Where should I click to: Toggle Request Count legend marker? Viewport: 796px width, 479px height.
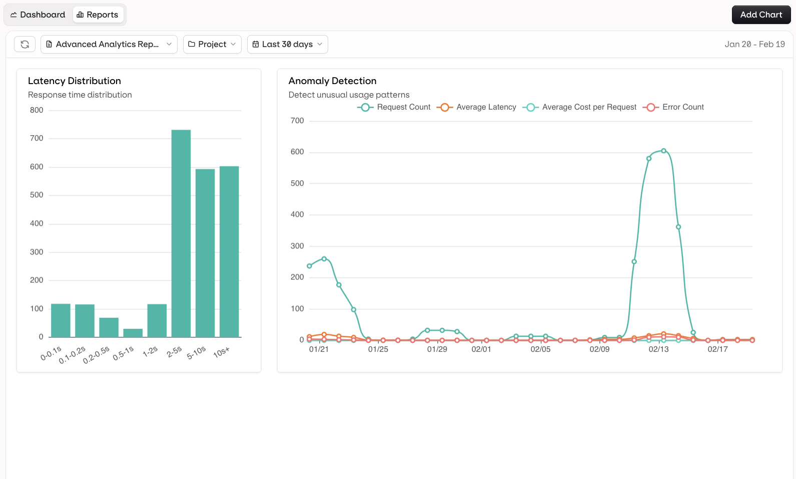pyautogui.click(x=365, y=107)
